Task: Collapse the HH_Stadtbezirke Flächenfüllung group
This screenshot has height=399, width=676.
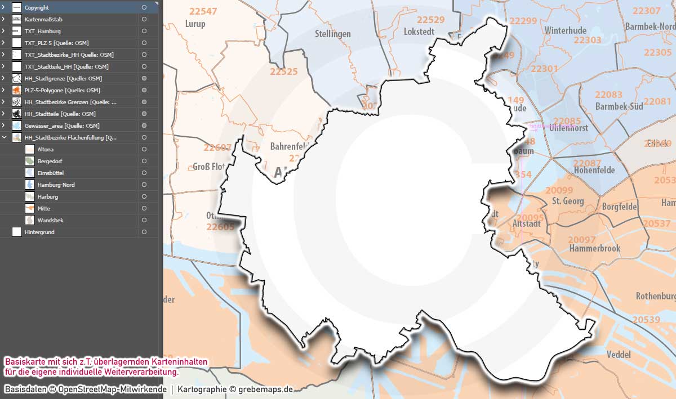Action: [x=5, y=137]
